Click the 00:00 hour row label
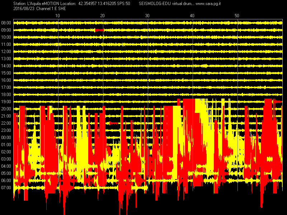The image size is (287, 215). [x=6, y=138]
